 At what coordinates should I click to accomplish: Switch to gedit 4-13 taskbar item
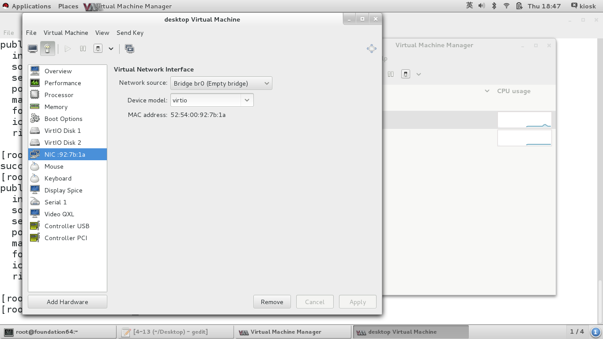tap(175, 332)
